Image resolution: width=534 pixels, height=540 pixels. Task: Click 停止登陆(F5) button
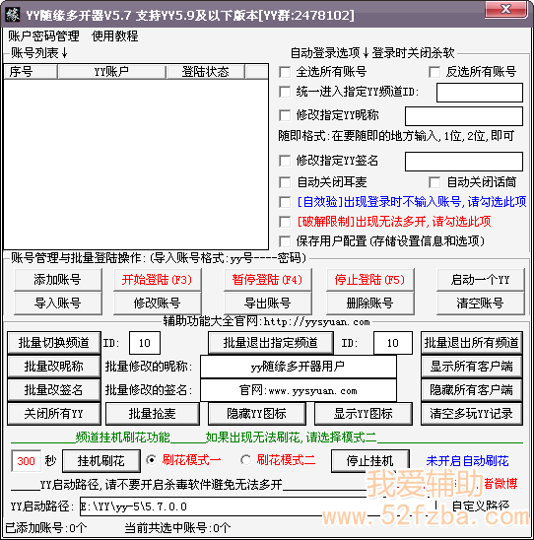(x=370, y=280)
